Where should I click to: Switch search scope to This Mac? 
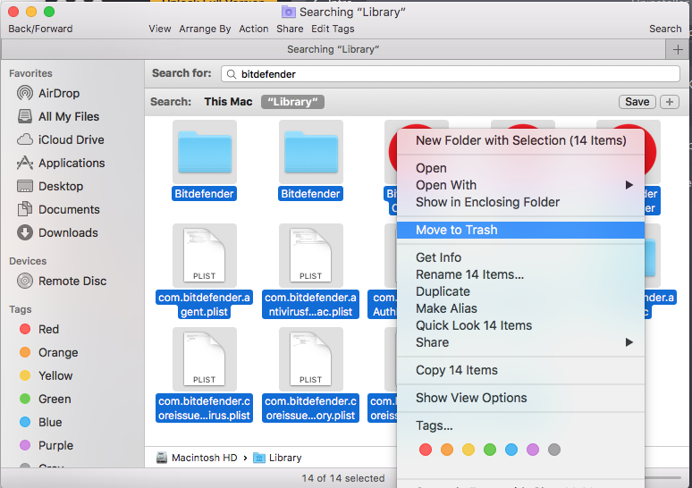[x=228, y=102]
